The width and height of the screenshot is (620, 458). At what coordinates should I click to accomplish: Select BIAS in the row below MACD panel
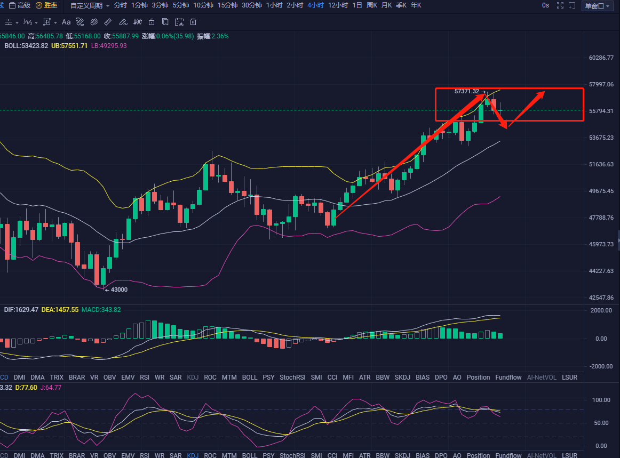pyautogui.click(x=422, y=377)
